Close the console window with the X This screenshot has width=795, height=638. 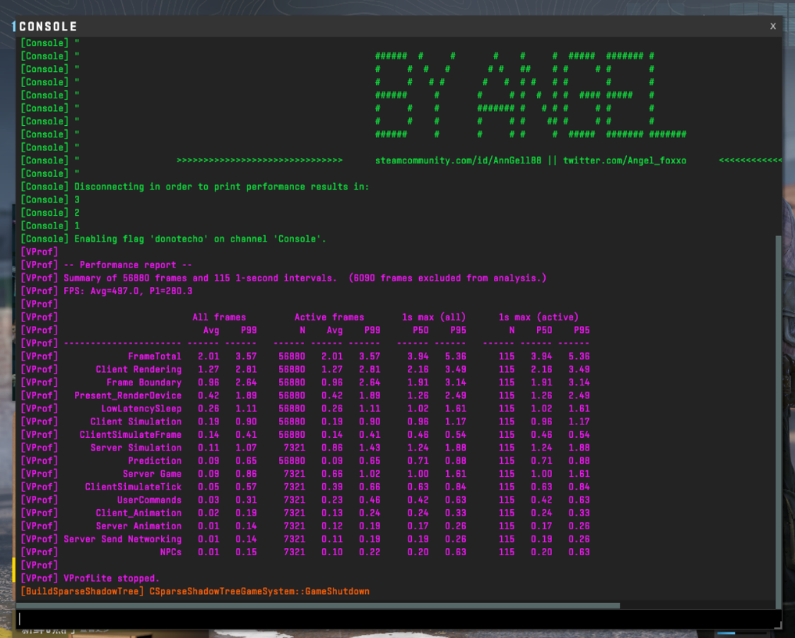772,26
